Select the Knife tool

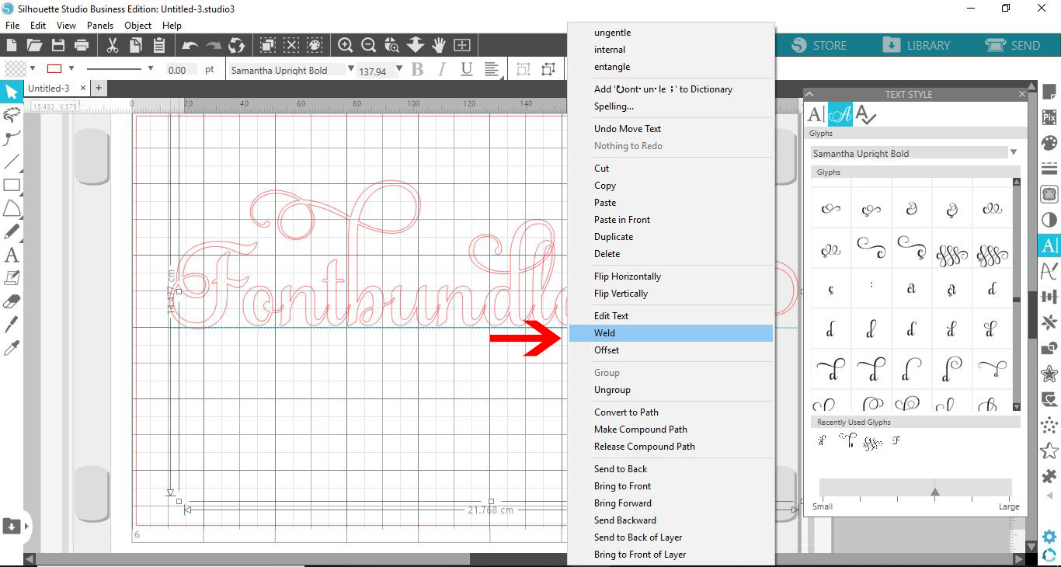coord(12,325)
